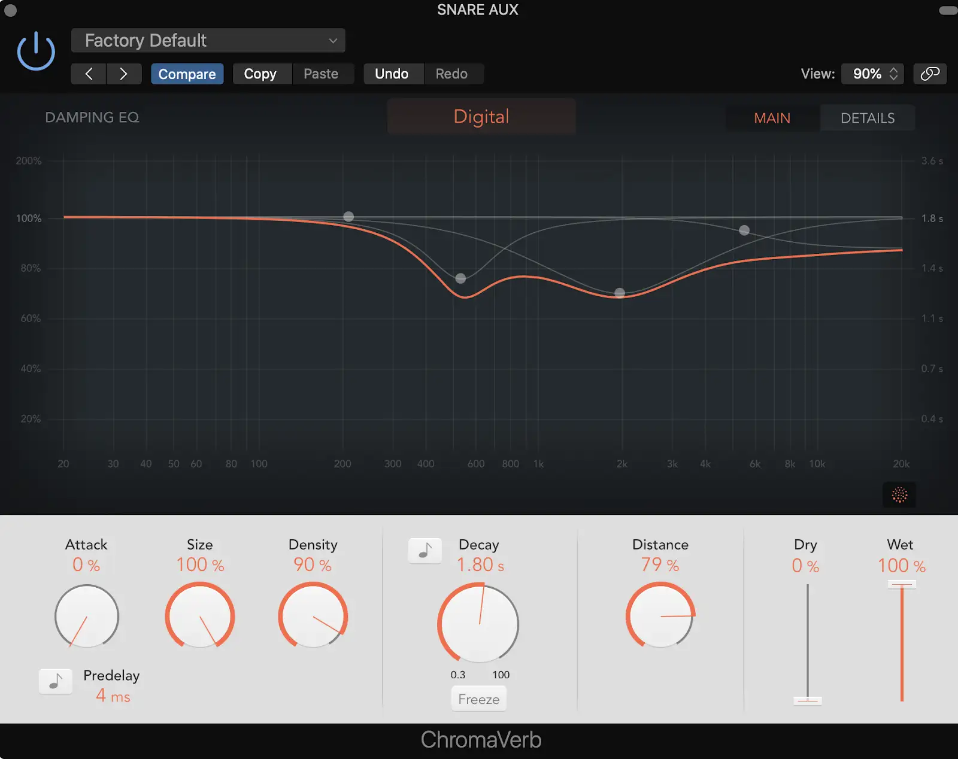Viewport: 958px width, 759px height.
Task: Enable the Freeze button
Action: click(478, 699)
